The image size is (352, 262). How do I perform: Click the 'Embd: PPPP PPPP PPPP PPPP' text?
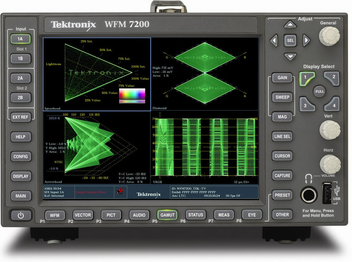pyautogui.click(x=194, y=192)
